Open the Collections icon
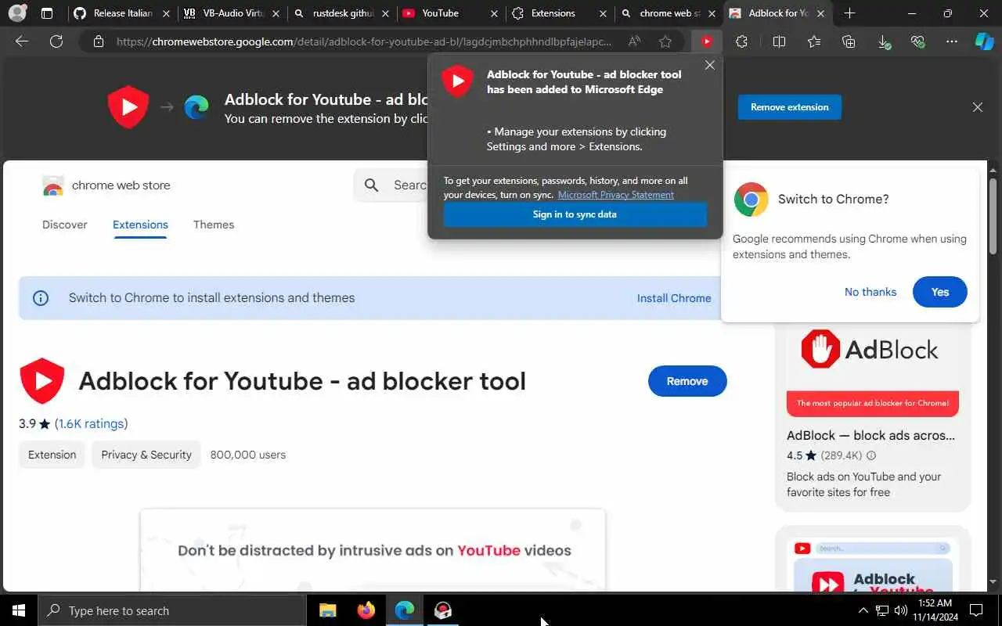 click(849, 41)
